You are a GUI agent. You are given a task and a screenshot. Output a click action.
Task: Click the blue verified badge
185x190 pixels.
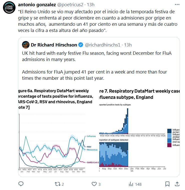tap(81, 45)
